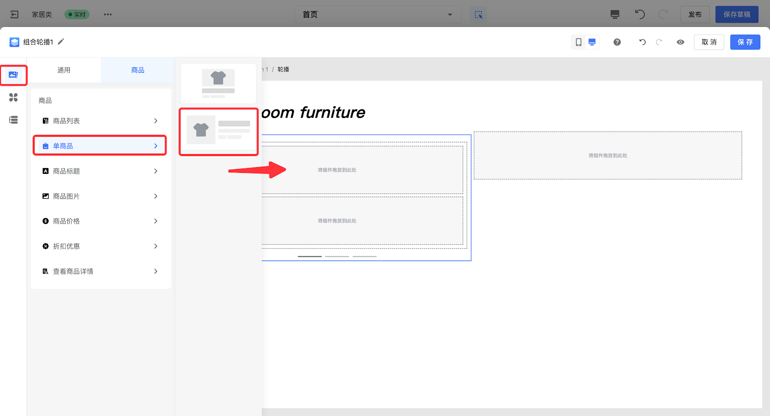Toggle the eye preview icon
Viewport: 770px width, 416px height.
click(680, 42)
